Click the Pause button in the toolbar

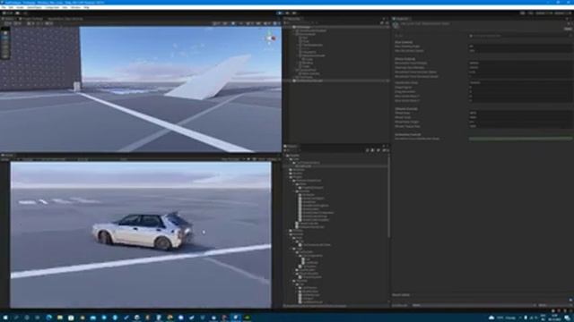(287, 13)
